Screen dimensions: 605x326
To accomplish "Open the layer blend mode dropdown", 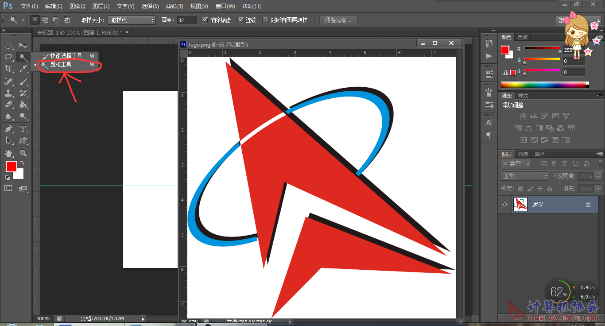I will pos(525,176).
